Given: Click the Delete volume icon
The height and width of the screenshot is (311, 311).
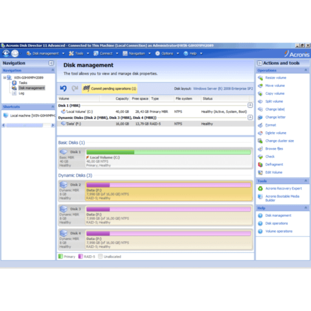Looking at the screenshot, I should coord(260,133).
